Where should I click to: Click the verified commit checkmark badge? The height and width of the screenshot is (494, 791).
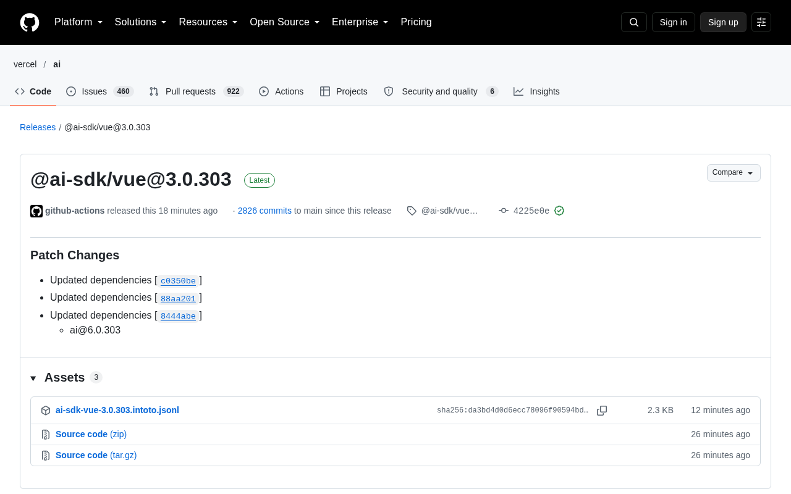559,211
